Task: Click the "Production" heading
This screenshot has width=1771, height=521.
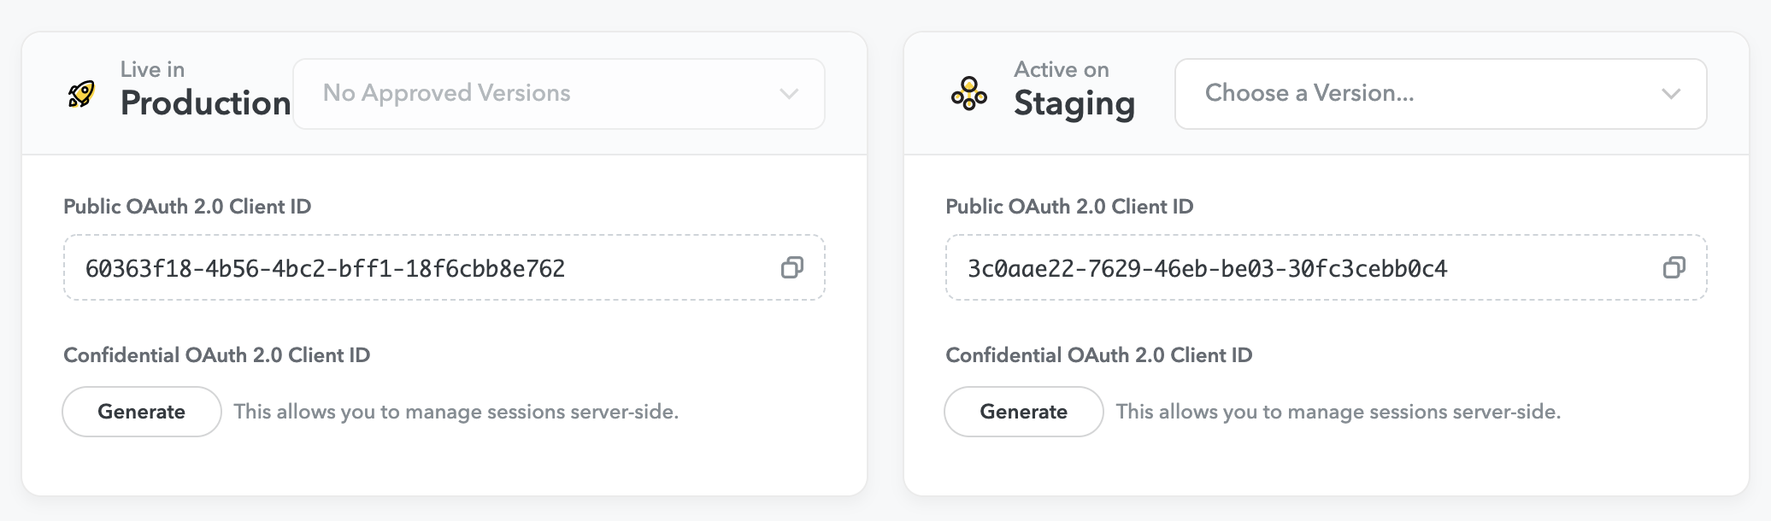Action: 205,103
